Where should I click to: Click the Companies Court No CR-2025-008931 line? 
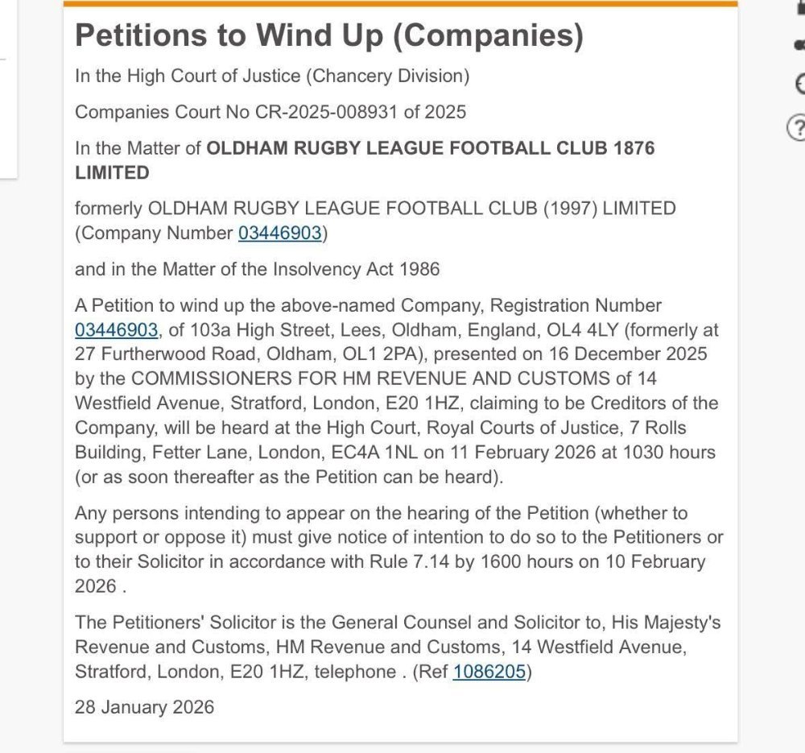pos(270,112)
